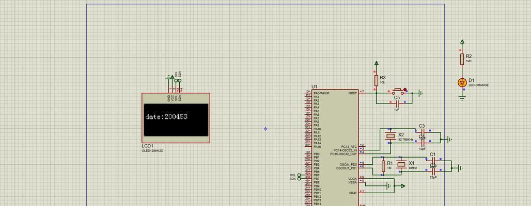The height and width of the screenshot is (206, 531).
Task: Click the arrow terminal on VDDA/VBAT line
Action: pos(403,186)
